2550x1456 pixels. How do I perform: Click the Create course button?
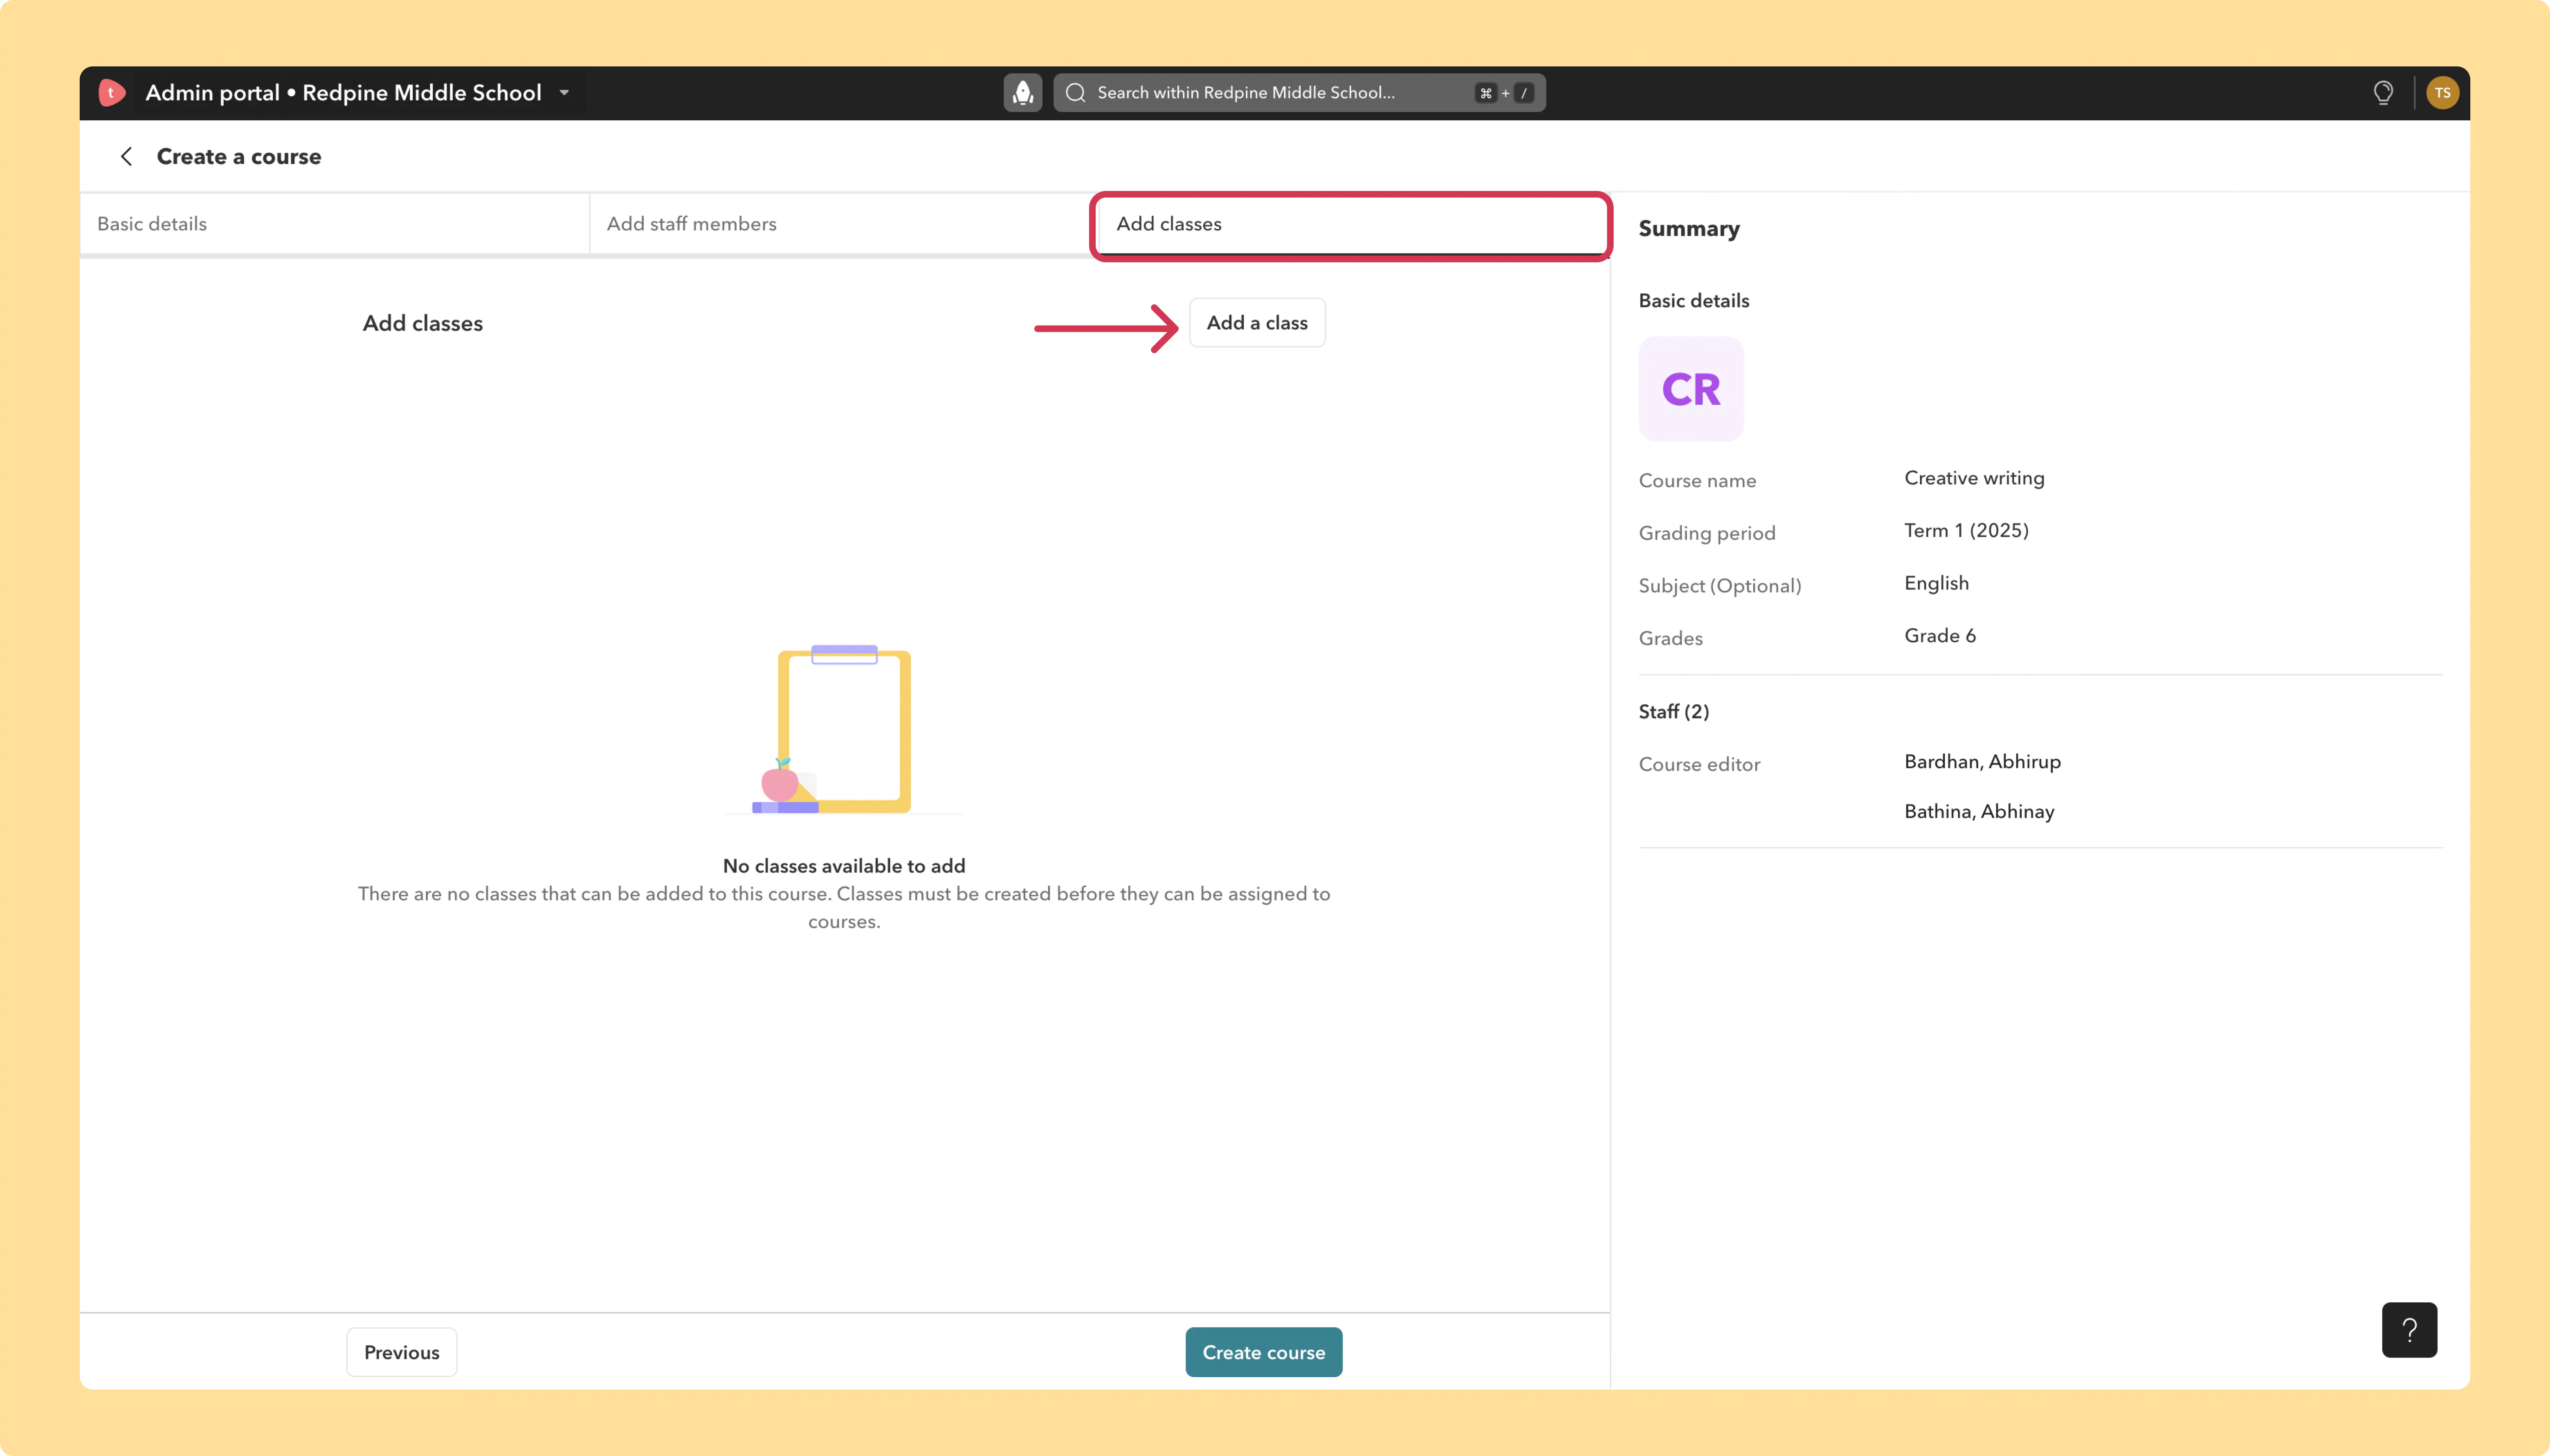tap(1264, 1352)
